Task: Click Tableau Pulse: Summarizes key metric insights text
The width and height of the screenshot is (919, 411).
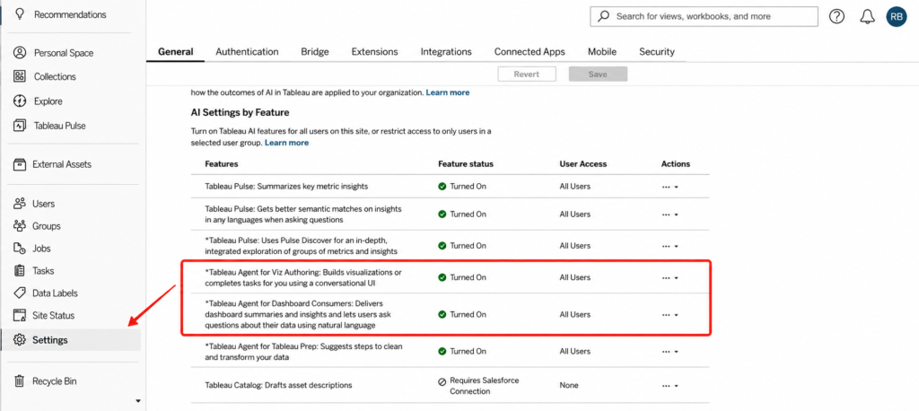Action: click(x=286, y=187)
